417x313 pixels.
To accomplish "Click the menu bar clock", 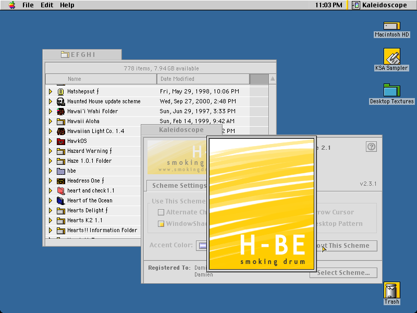I will click(328, 5).
